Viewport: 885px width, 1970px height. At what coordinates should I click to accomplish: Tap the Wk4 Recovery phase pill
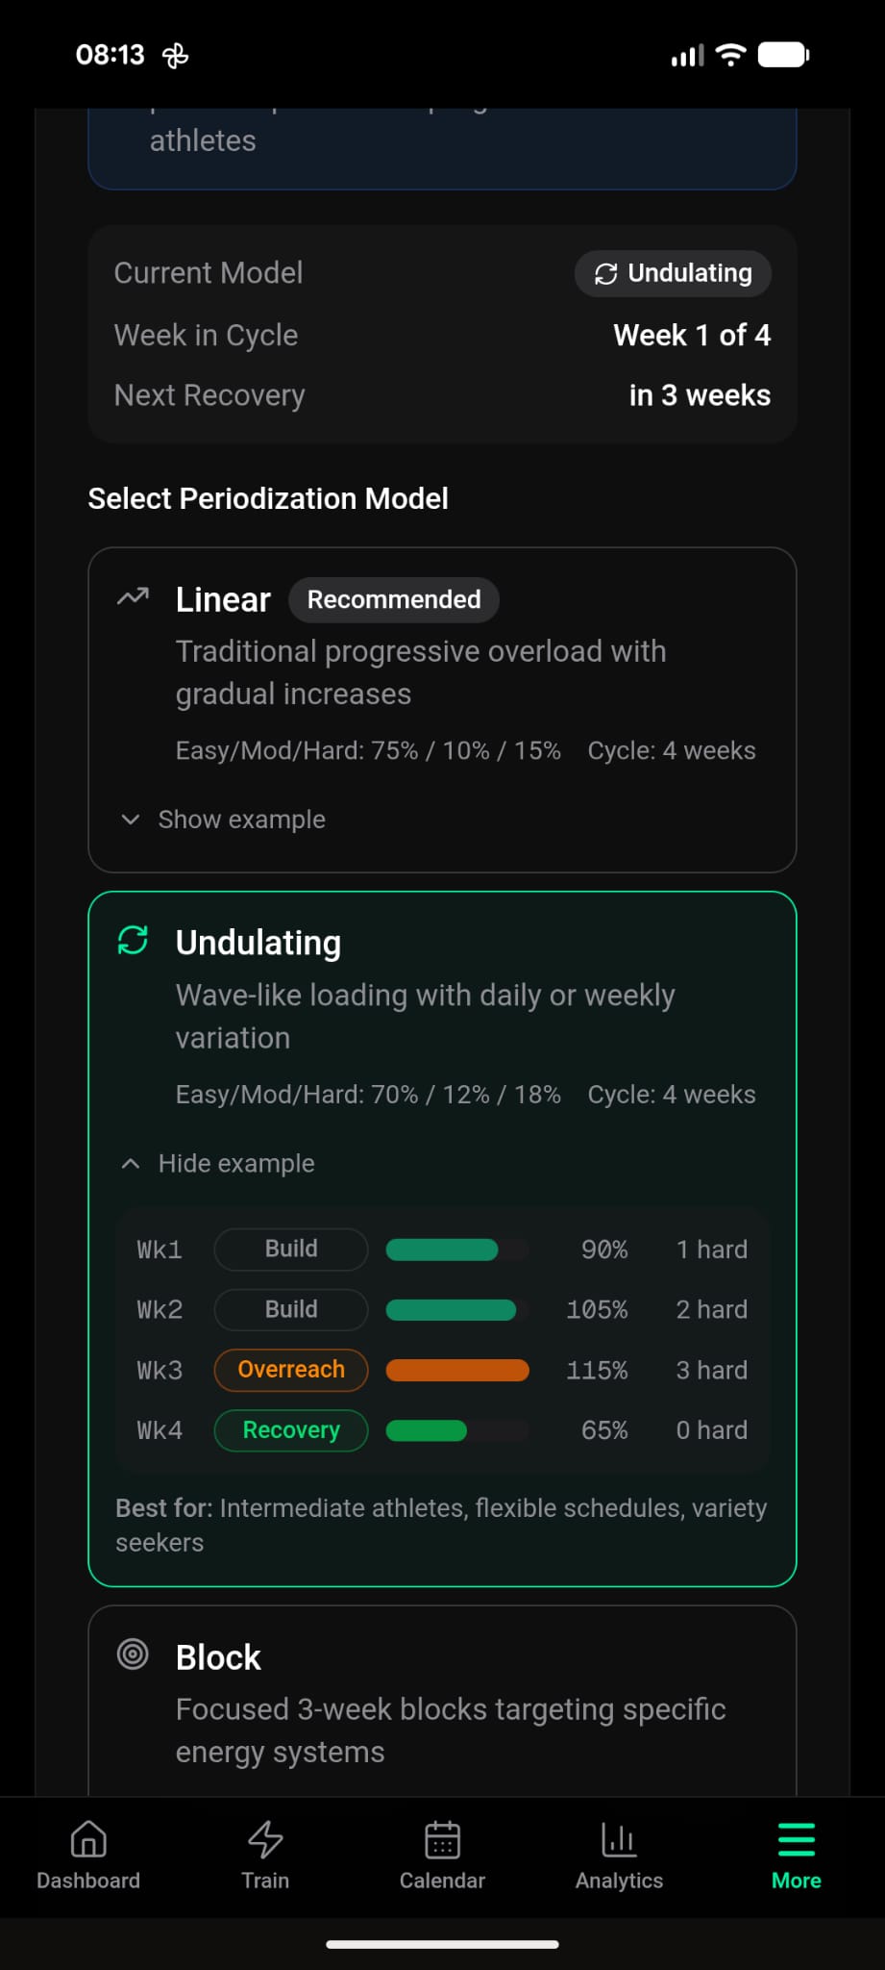[x=291, y=1430]
